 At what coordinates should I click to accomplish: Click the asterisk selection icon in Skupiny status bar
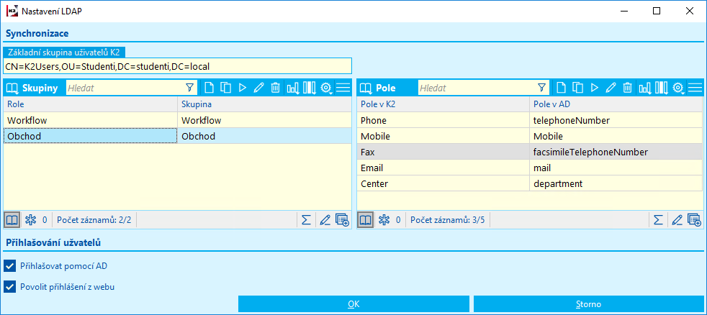[30, 220]
